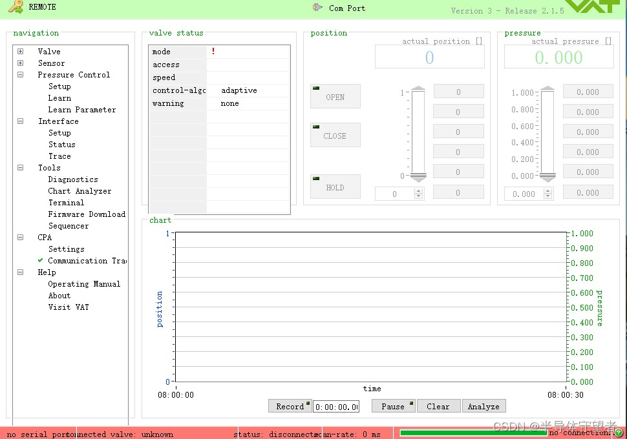
Task: Toggle chart Pause button
Action: 393,406
